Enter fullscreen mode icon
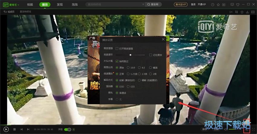Screen dimensions: 257x134 point(253,129)
